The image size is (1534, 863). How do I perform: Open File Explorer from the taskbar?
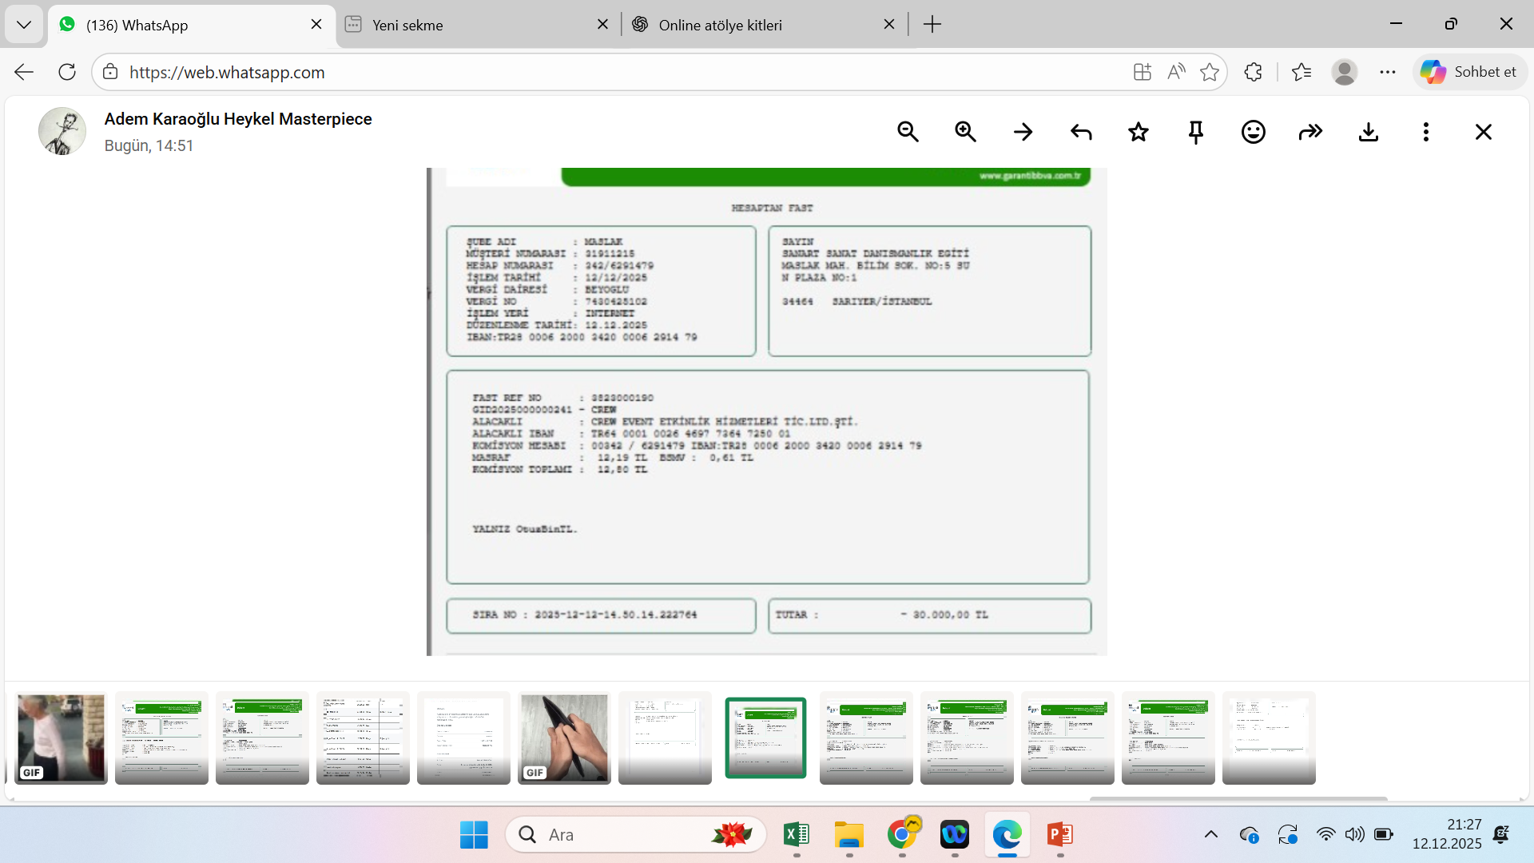coord(849,835)
